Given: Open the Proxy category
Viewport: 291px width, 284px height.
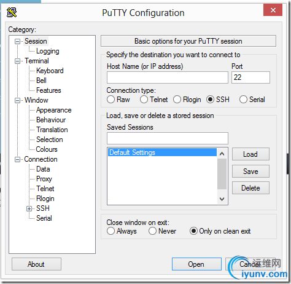Looking at the screenshot, I should click(44, 179).
